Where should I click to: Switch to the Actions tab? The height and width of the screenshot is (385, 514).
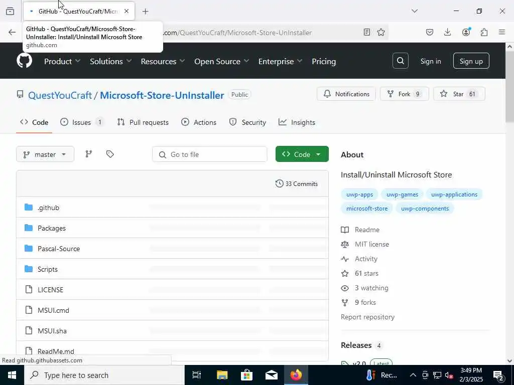point(199,122)
